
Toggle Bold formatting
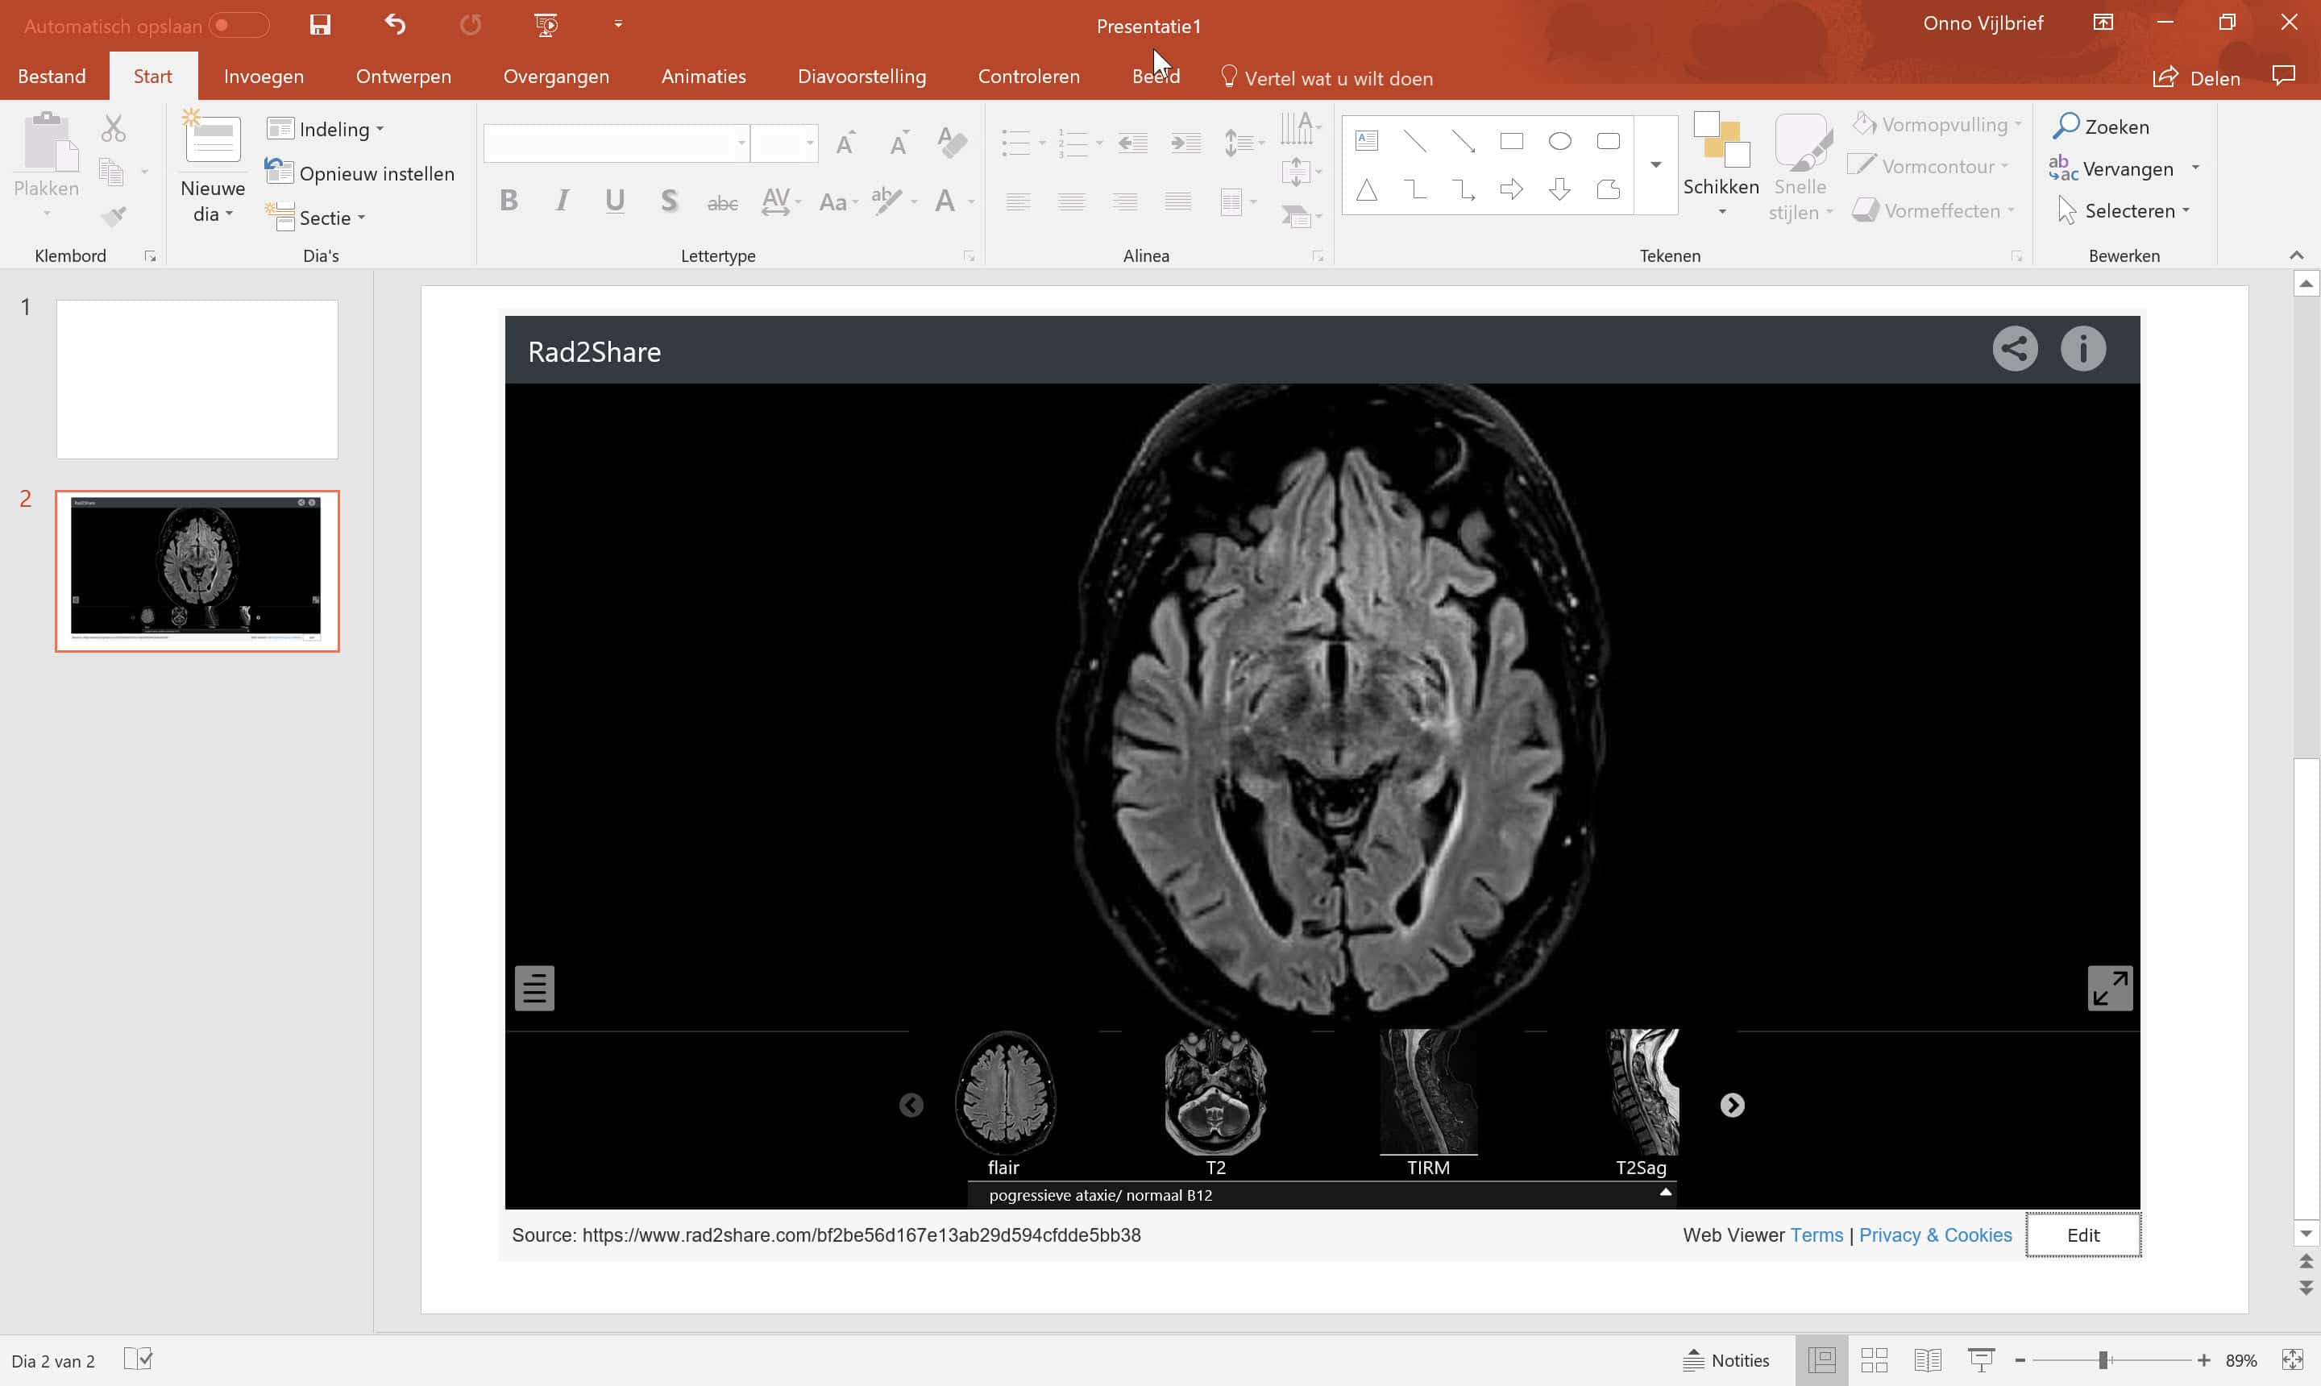508,200
